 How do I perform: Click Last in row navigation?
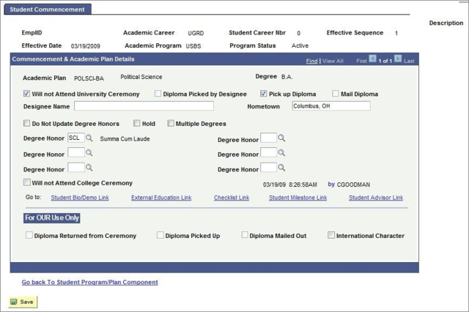[x=409, y=61]
